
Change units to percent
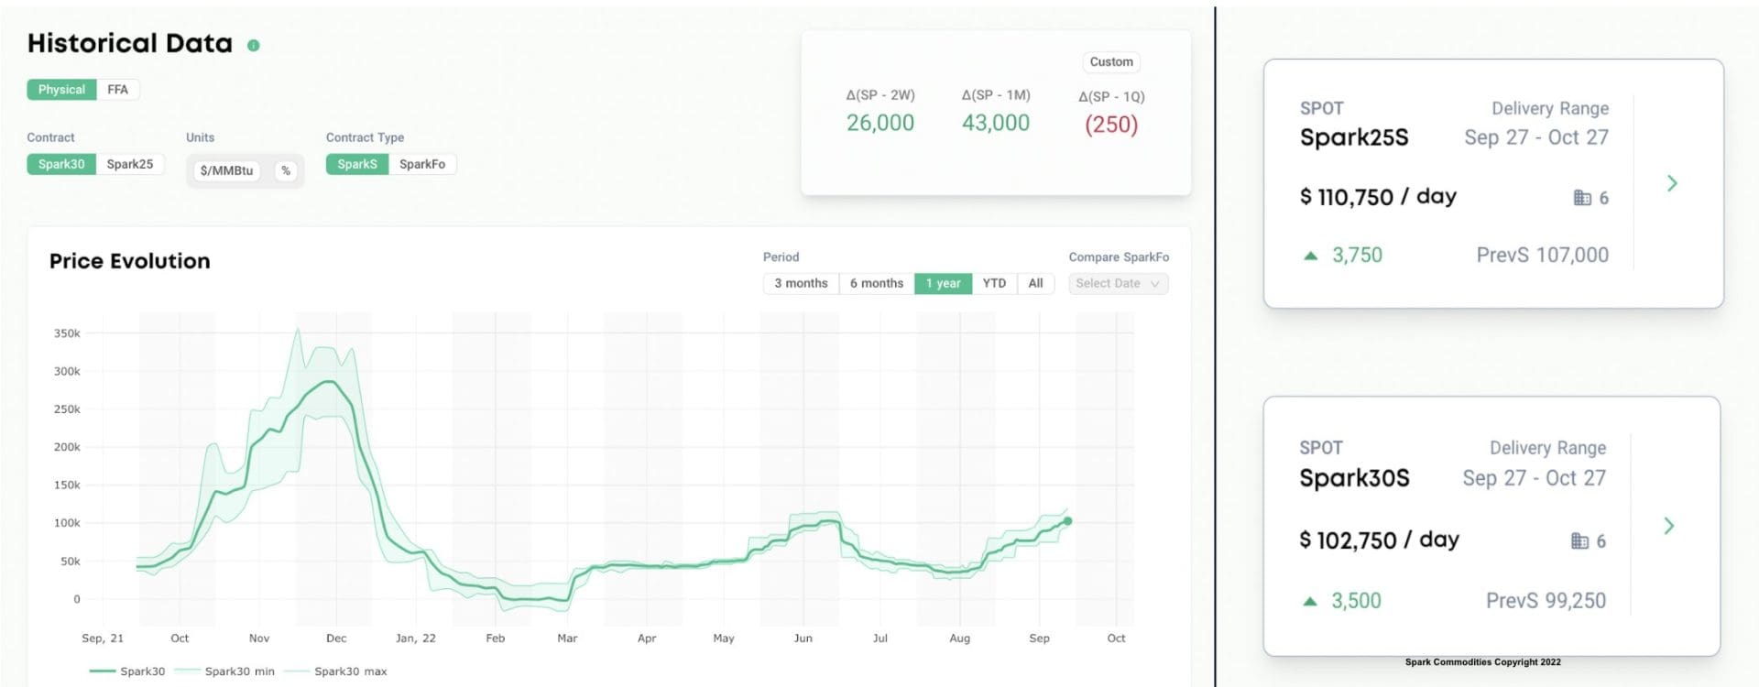coord(286,171)
